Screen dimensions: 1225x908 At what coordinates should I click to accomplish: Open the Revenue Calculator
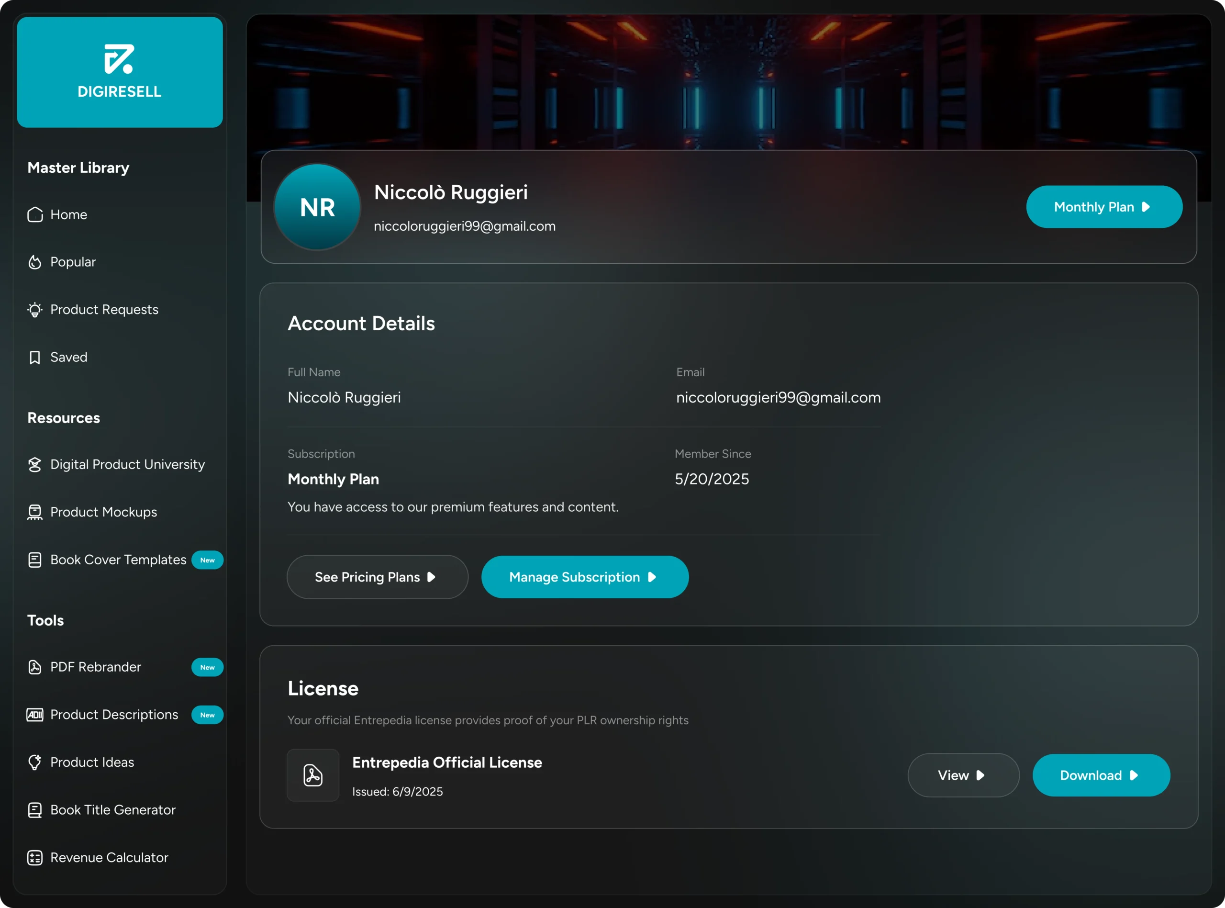tap(109, 857)
